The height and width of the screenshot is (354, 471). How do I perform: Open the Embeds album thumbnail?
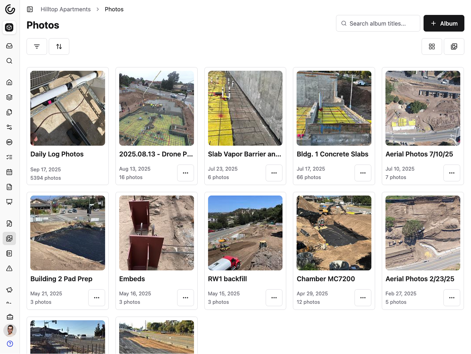(x=157, y=233)
